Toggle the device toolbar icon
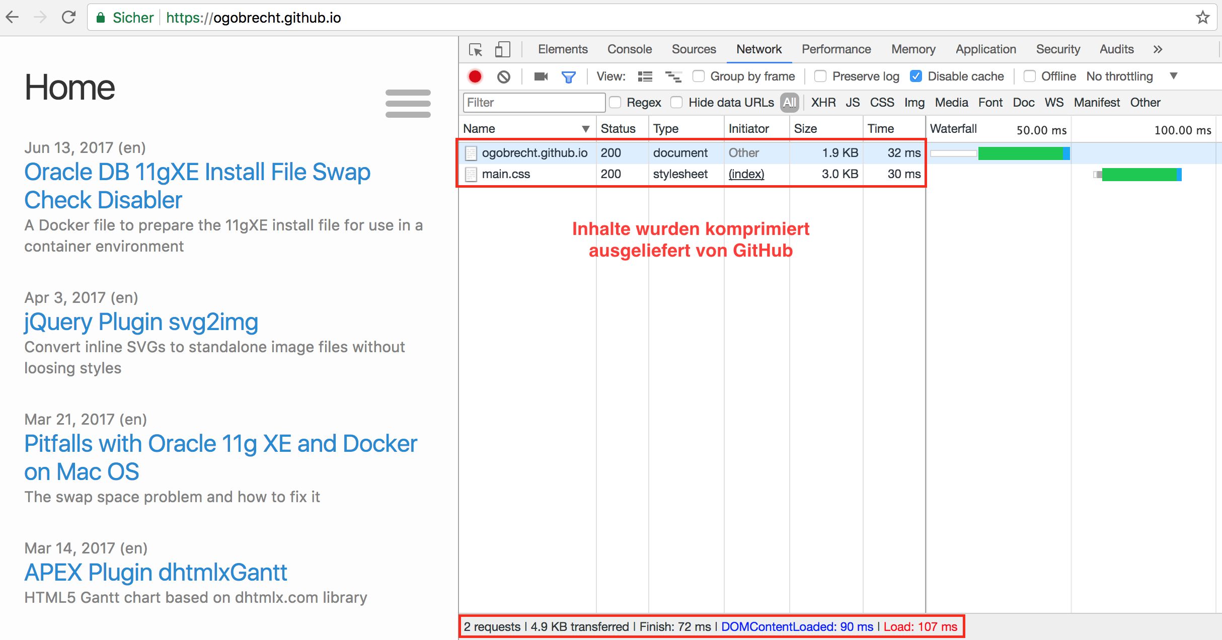The image size is (1222, 640). point(502,49)
